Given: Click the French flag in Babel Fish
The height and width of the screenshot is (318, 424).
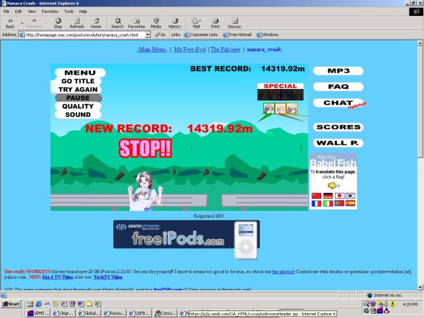Looking at the screenshot, I should pos(316,204).
